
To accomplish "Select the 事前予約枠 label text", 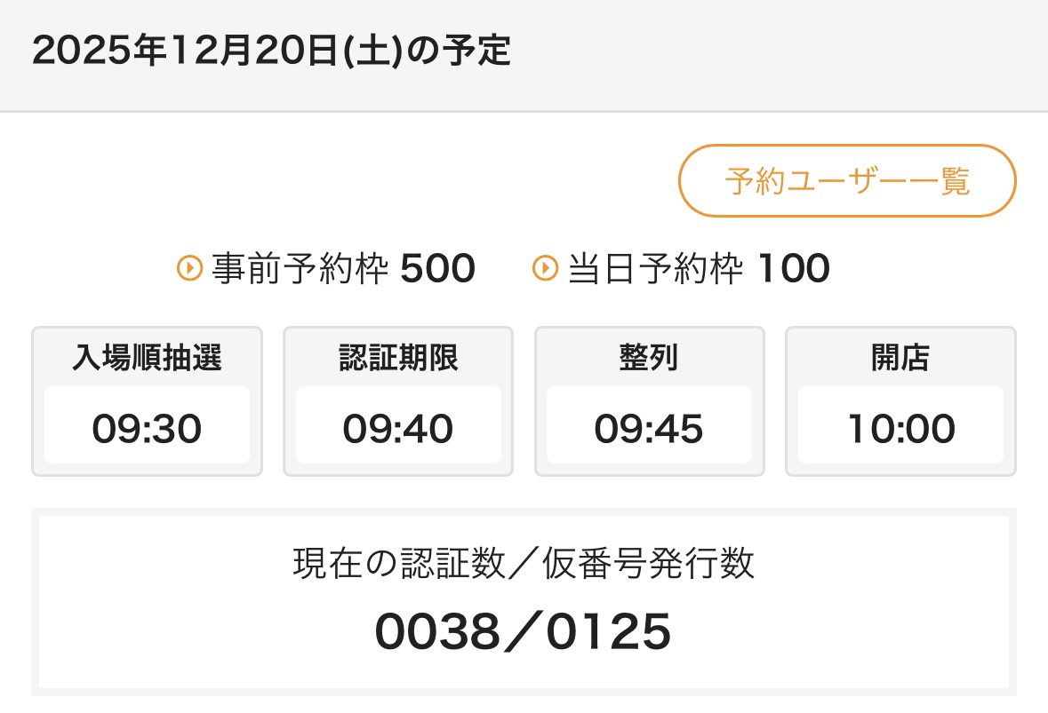I will point(300,268).
